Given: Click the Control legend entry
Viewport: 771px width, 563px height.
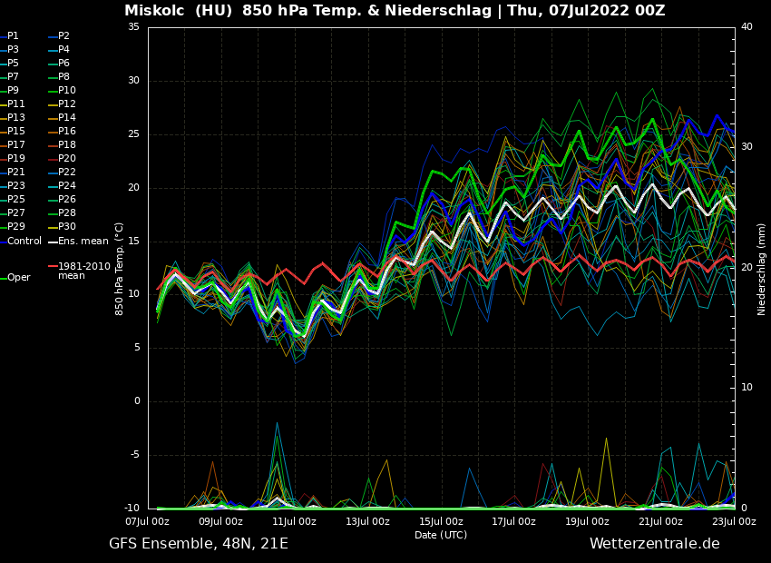Looking at the screenshot, I should [x=24, y=241].
